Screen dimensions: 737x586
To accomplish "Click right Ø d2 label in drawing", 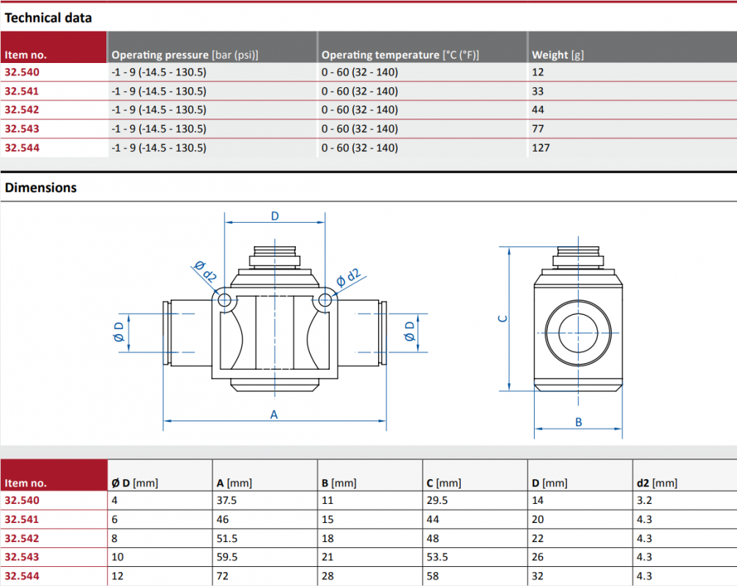I will click(x=348, y=278).
